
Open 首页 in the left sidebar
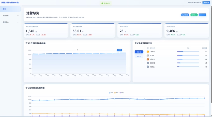click(10, 9)
